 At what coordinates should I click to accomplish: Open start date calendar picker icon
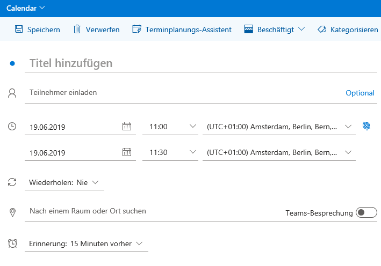click(127, 127)
